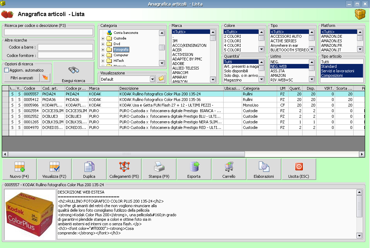Screen dimensions: 370x248
Task: Select AMAZON.DE in Platform list
Action: [339, 36]
